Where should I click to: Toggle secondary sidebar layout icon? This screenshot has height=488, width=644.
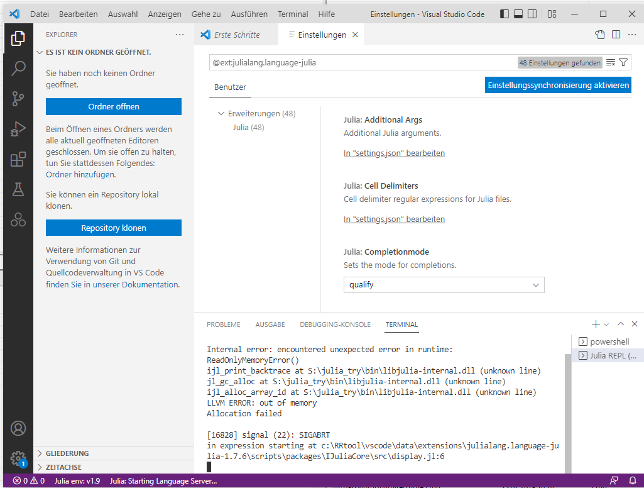[x=532, y=14]
